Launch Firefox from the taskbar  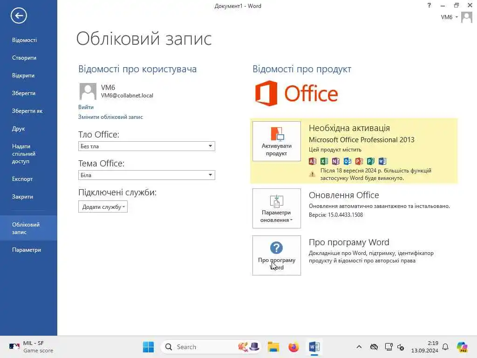[293, 347]
